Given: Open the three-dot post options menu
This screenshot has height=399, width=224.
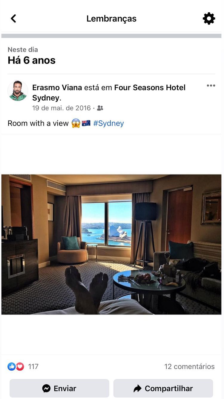Looking at the screenshot, I should pos(211,86).
